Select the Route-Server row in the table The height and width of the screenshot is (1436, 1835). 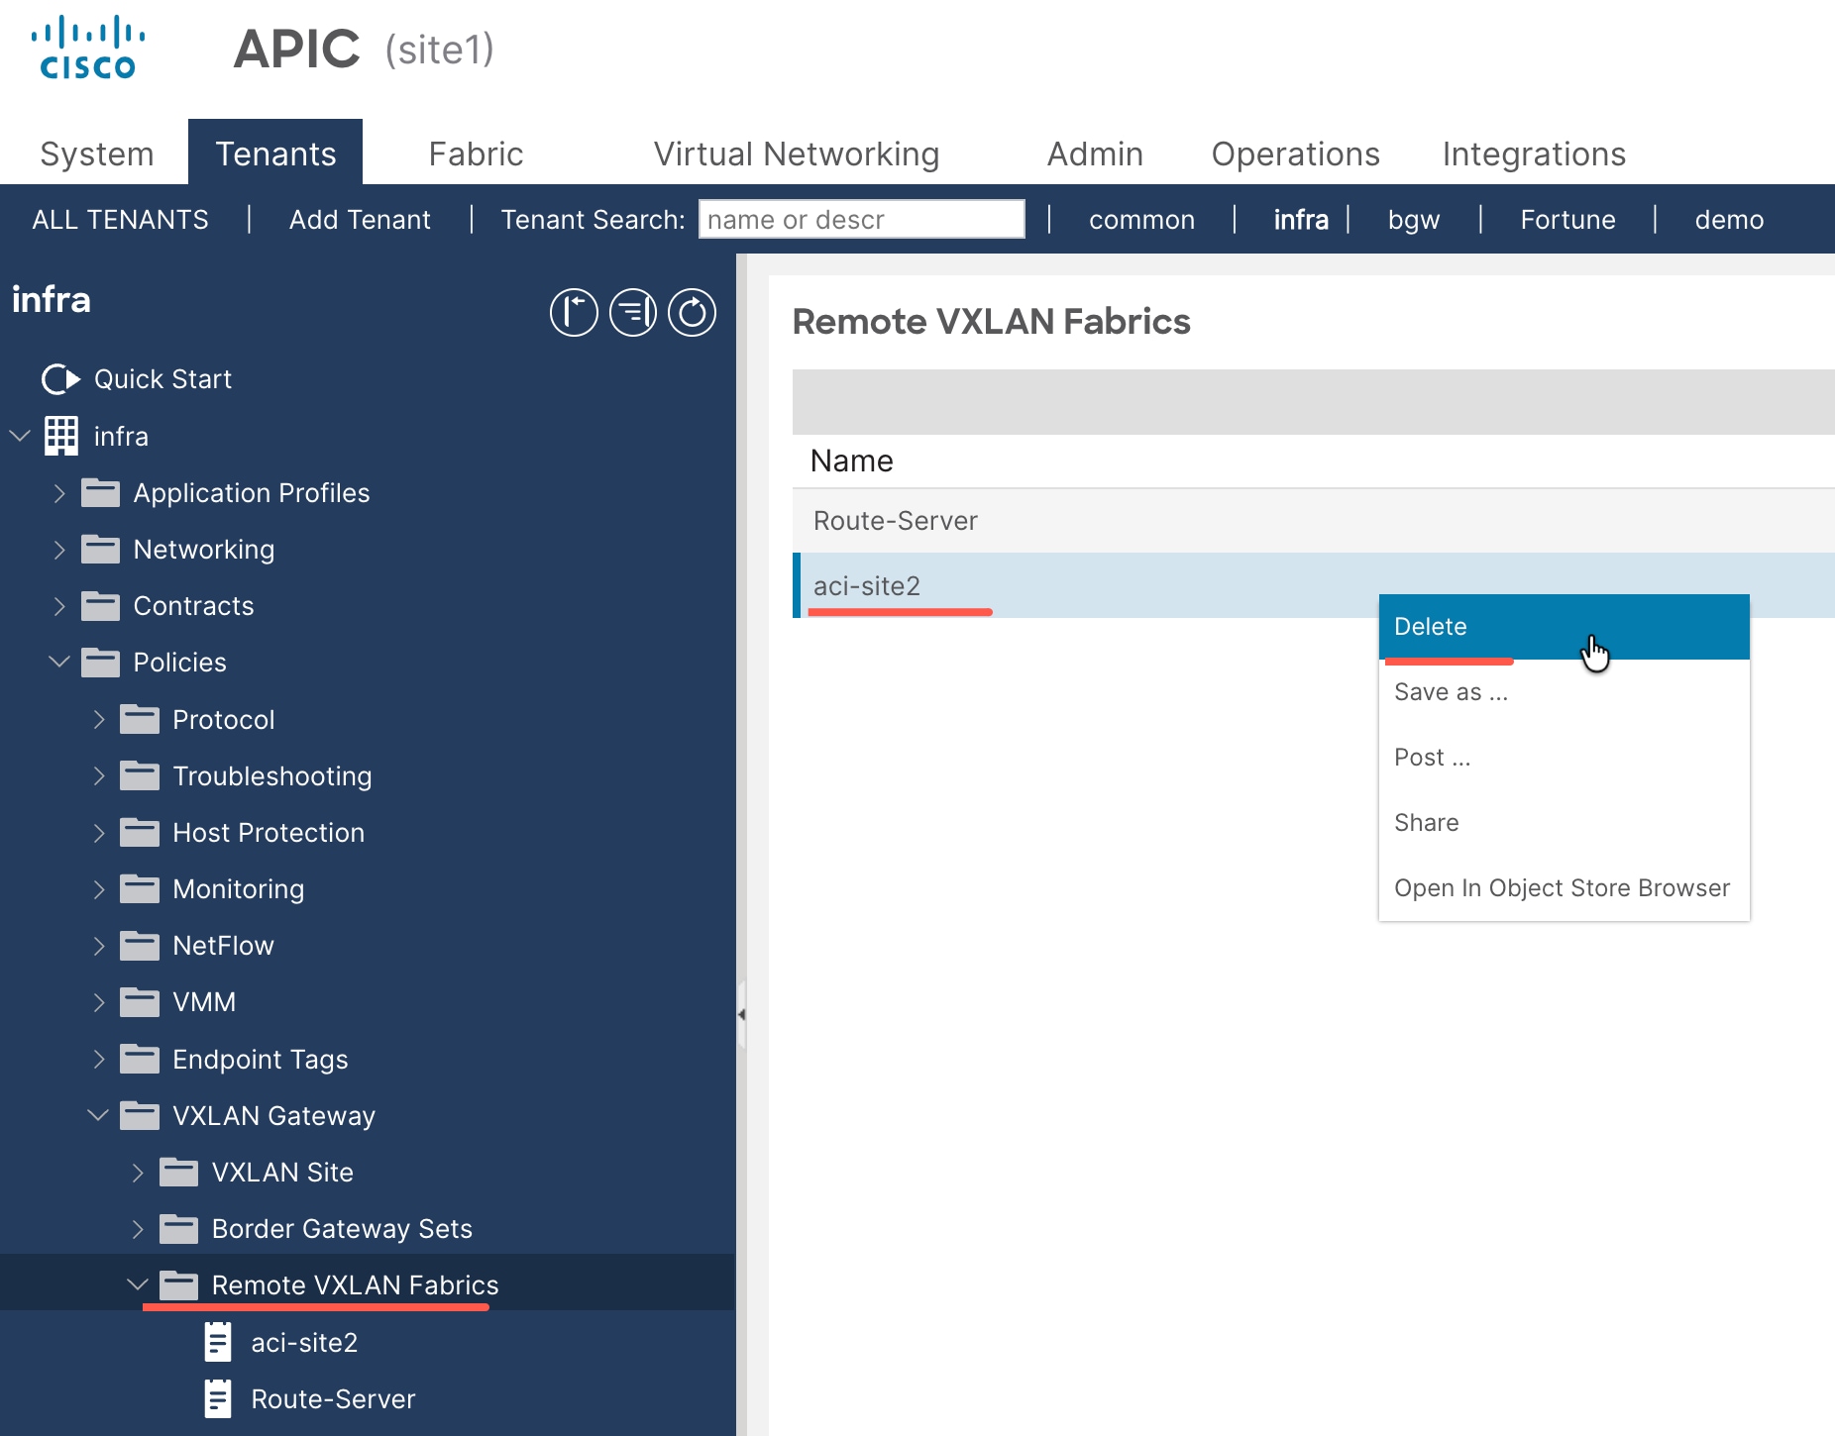coord(1313,521)
